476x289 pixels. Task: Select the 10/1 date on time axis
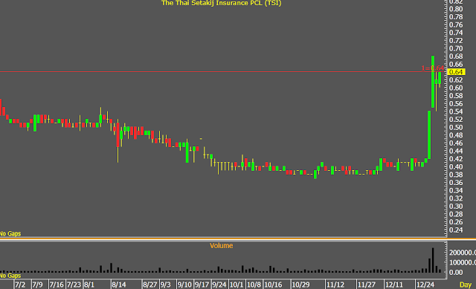(x=237, y=285)
